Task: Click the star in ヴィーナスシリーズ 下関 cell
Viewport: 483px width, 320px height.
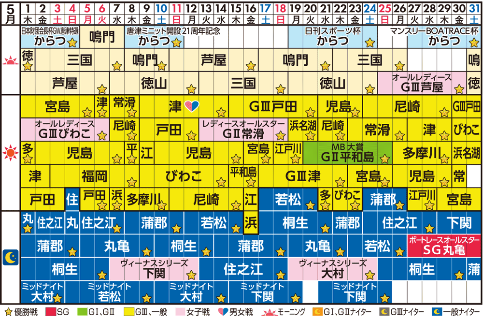Action: pyautogui.click(x=191, y=275)
